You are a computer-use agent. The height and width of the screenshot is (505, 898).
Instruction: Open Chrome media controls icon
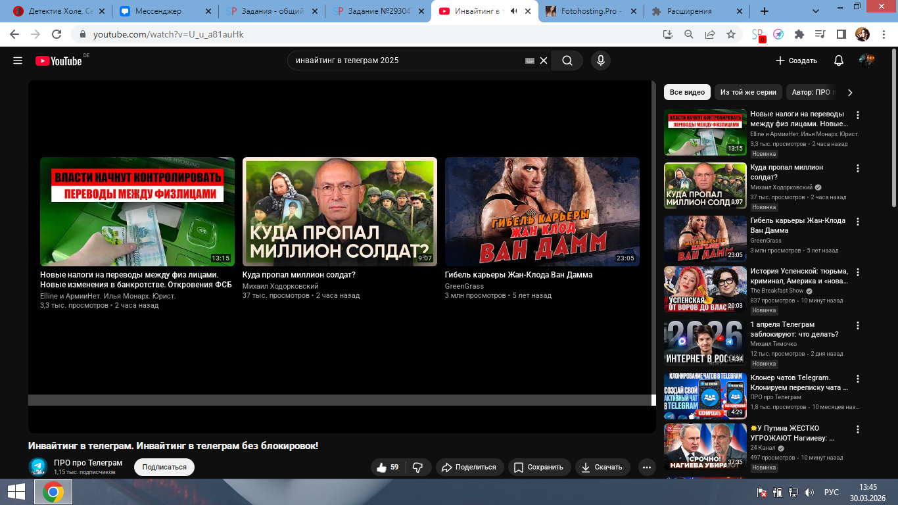pos(820,34)
